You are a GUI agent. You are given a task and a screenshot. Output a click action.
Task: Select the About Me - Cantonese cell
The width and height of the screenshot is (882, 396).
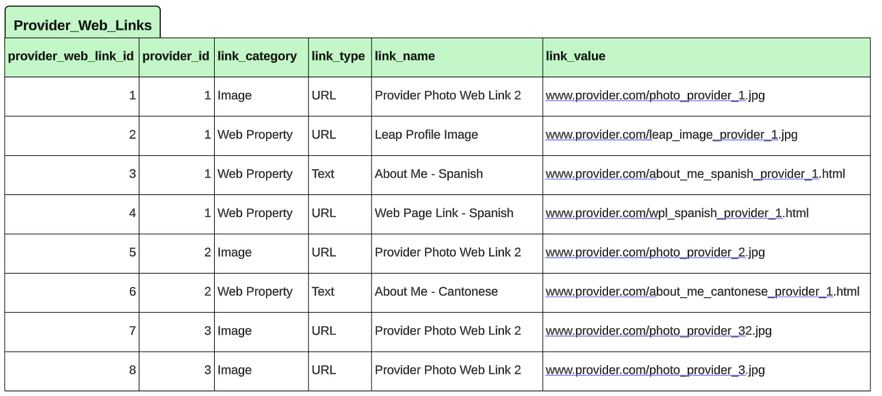[436, 292]
